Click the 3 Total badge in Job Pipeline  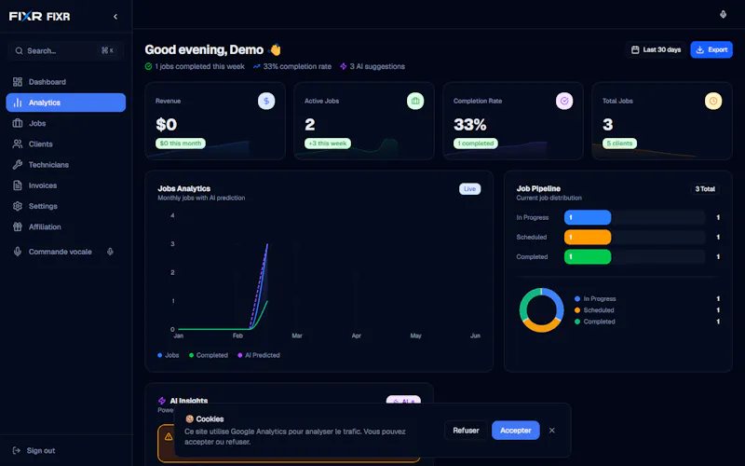705,189
